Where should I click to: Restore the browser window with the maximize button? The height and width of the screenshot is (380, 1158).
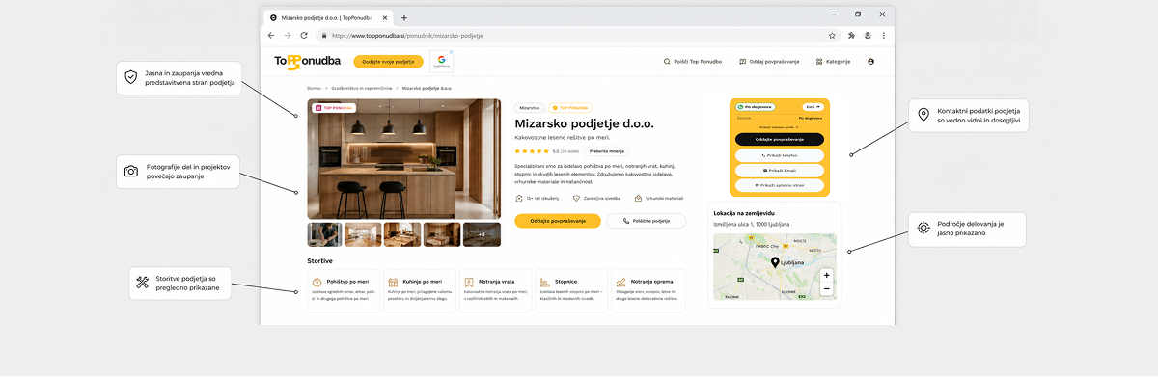coord(858,14)
